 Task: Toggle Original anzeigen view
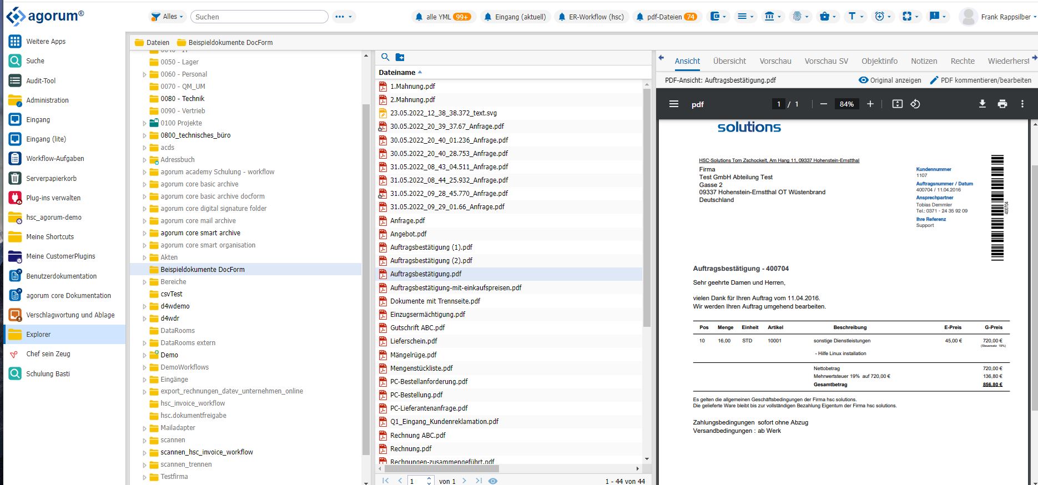point(890,80)
